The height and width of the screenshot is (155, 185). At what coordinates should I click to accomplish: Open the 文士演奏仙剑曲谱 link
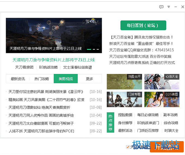(x=77, y=67)
